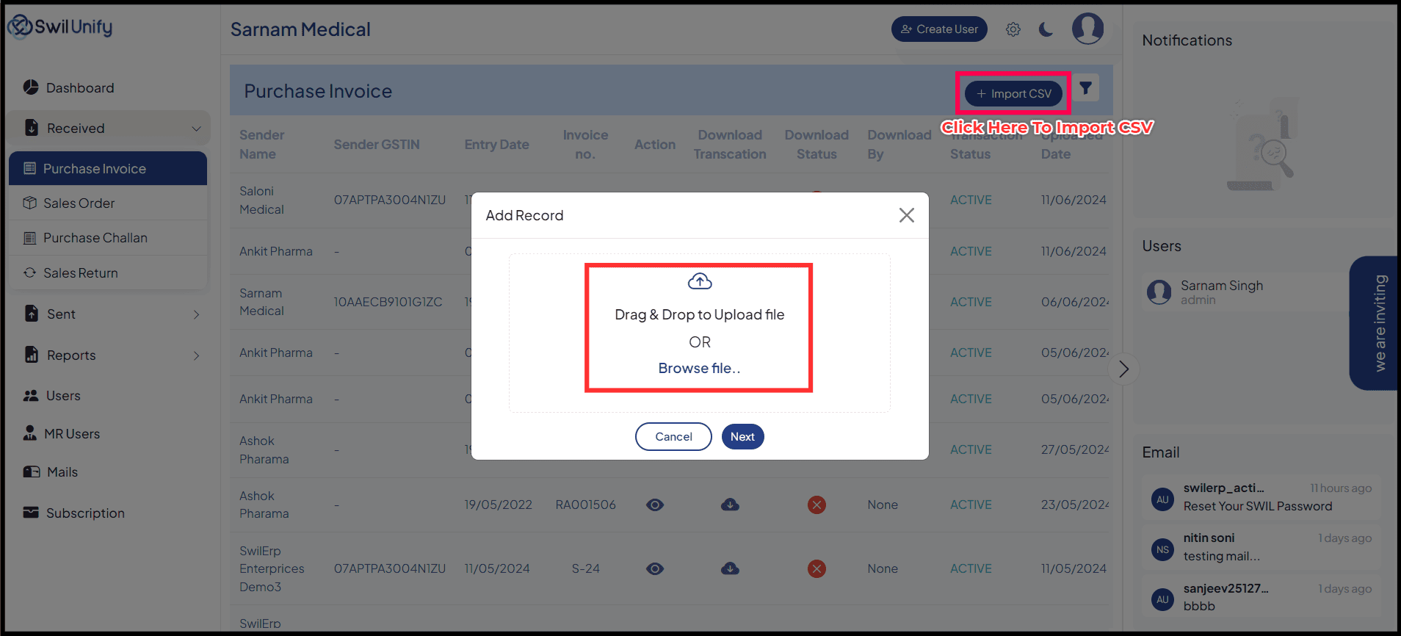Click the Dashboard pie chart icon
Screen dimensions: 1401x636
tap(31, 87)
